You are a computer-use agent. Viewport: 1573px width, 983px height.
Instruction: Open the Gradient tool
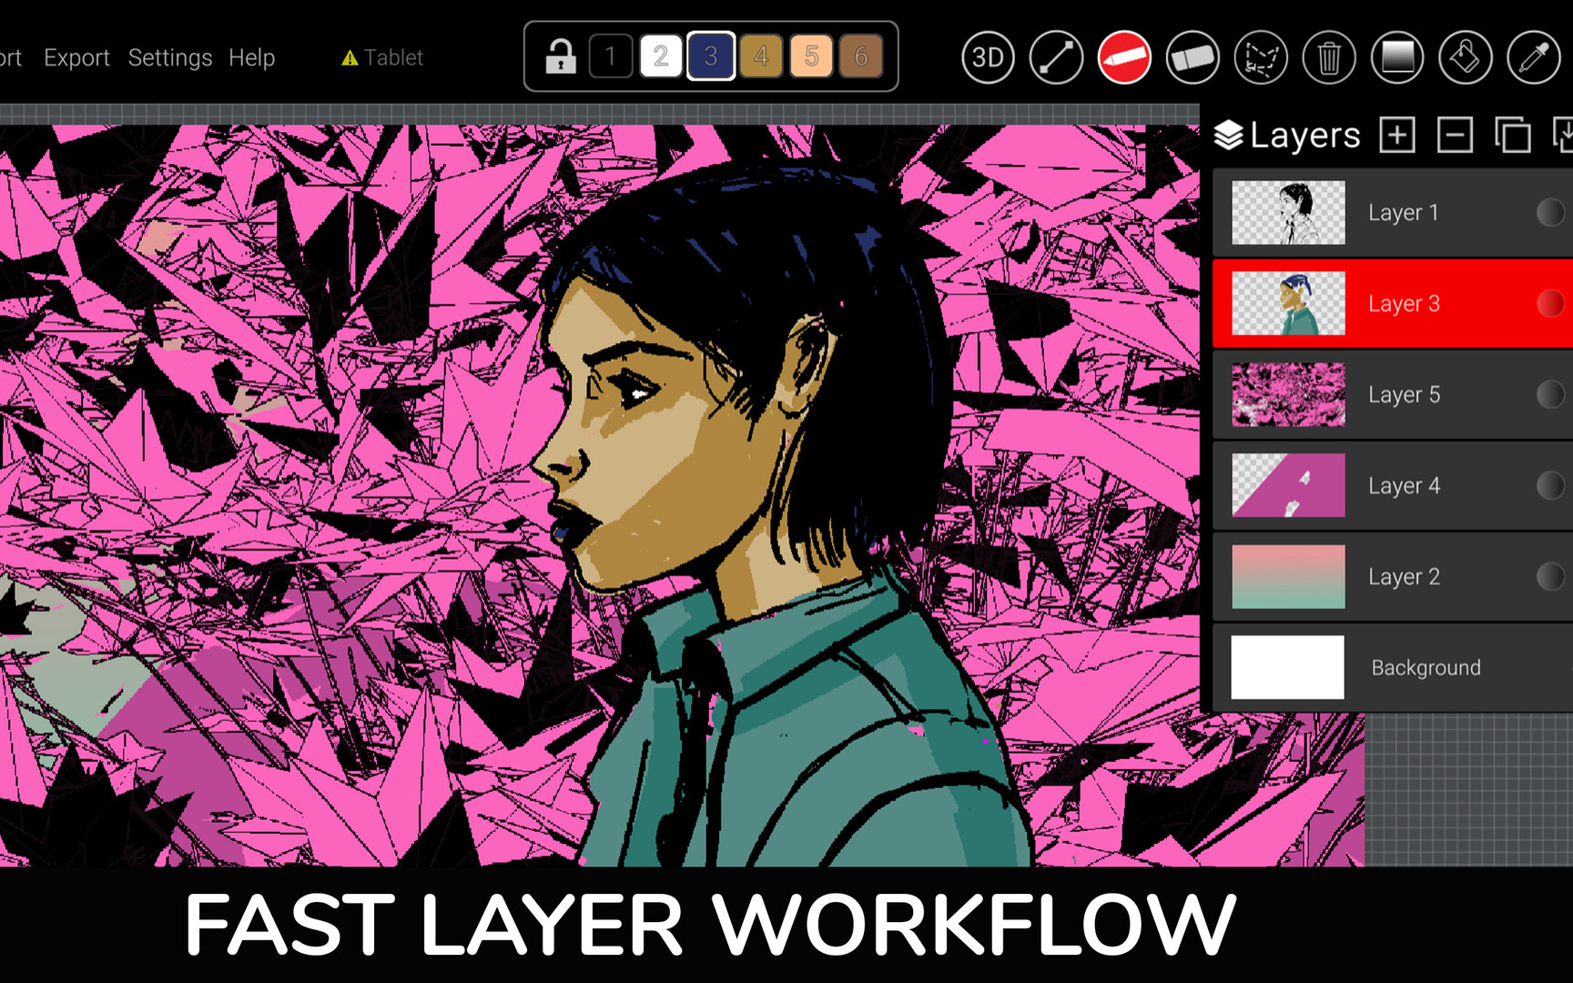(x=1396, y=57)
